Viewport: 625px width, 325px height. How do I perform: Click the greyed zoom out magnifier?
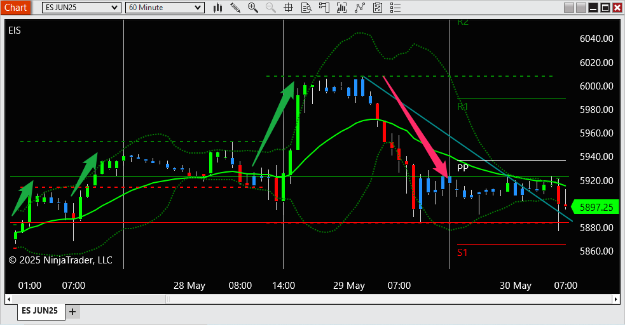[x=271, y=8]
